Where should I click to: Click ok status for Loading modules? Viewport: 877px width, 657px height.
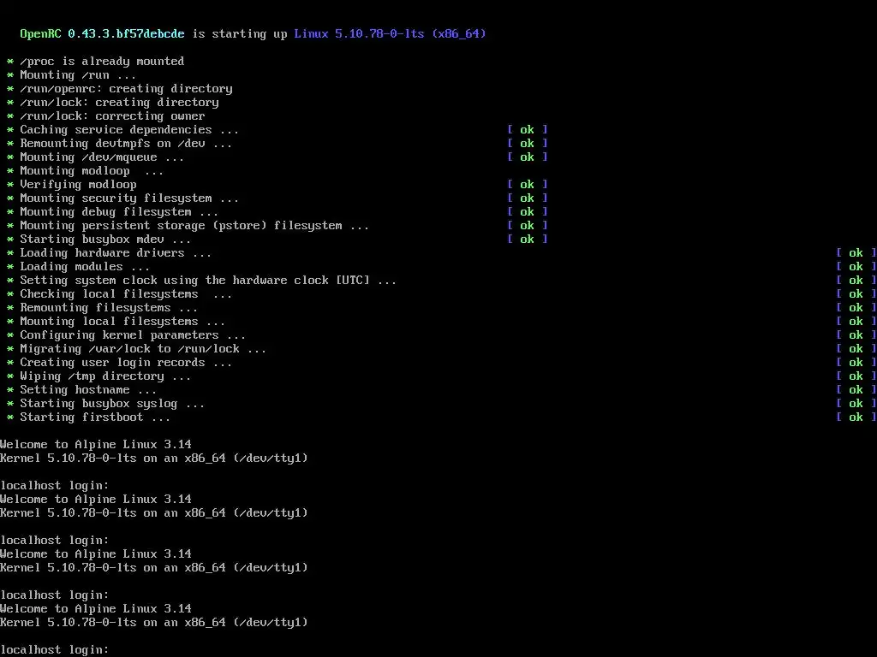(x=856, y=267)
